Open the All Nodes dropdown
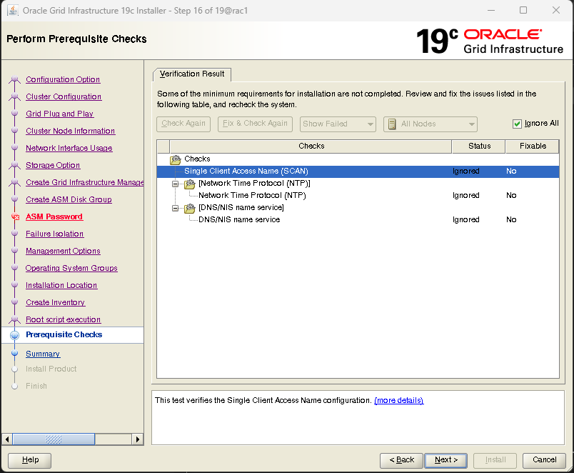Viewport: 574px width, 473px height. tap(430, 124)
